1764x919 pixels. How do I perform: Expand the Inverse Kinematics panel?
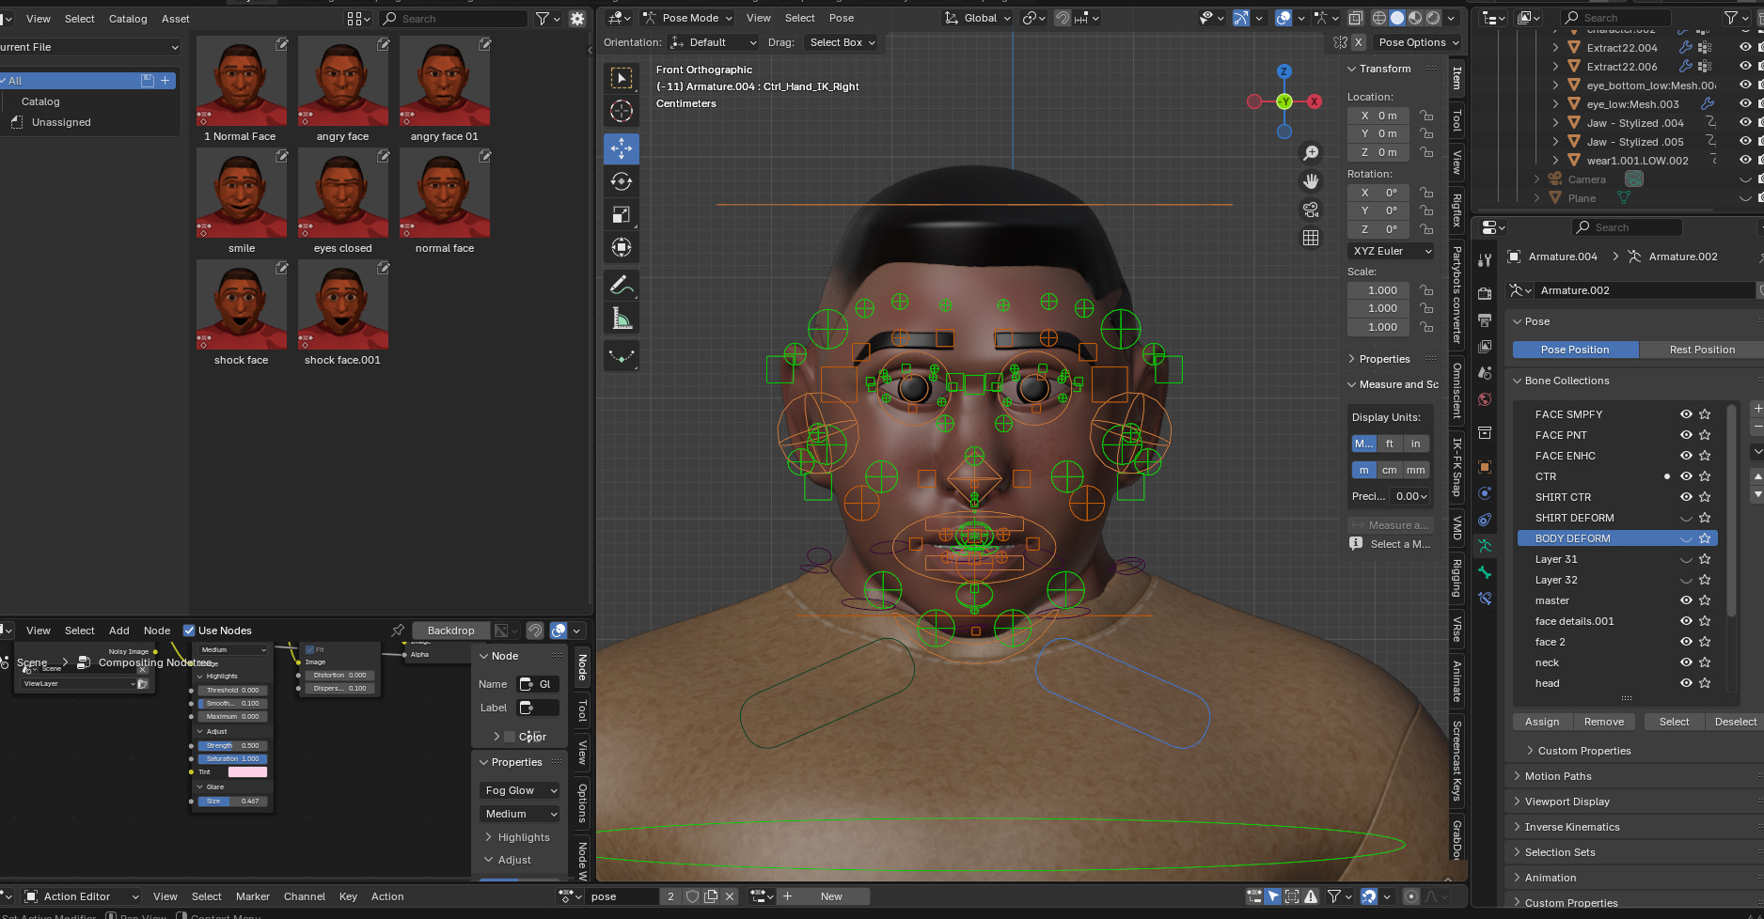tap(1571, 827)
